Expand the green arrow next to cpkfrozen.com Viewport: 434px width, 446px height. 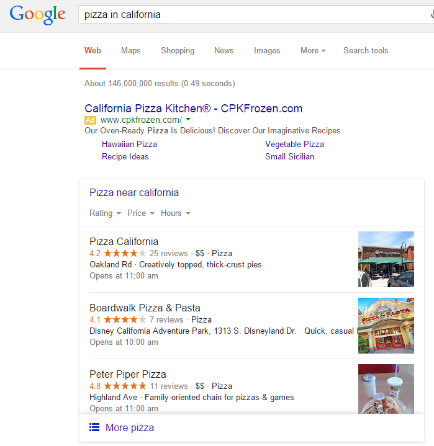[188, 120]
